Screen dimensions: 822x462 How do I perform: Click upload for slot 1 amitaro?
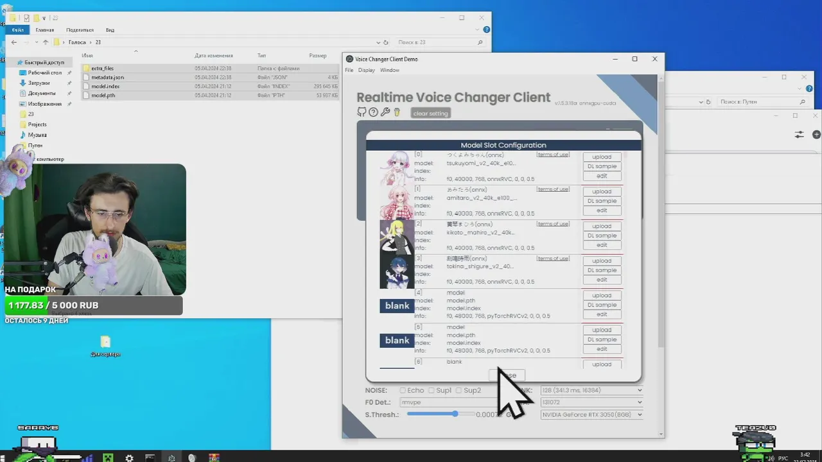coord(602,191)
